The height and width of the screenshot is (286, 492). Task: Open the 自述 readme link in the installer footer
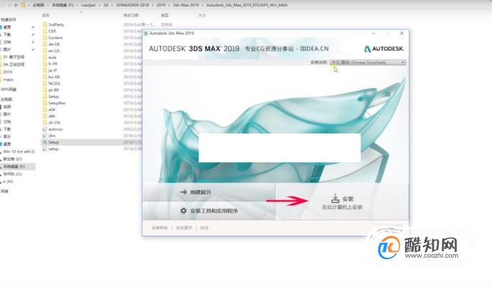204,228
